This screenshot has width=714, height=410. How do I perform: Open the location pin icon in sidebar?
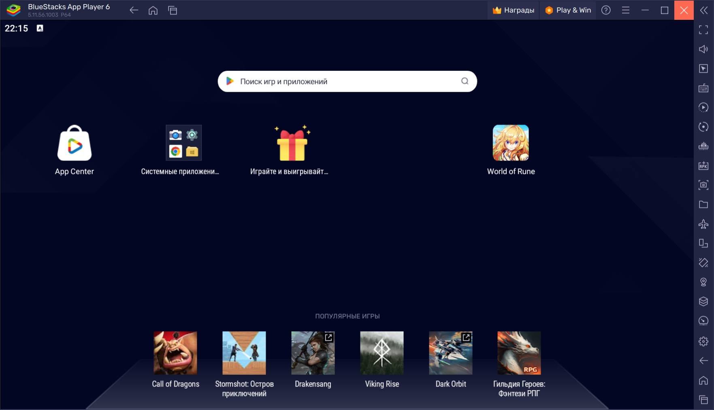[704, 282]
